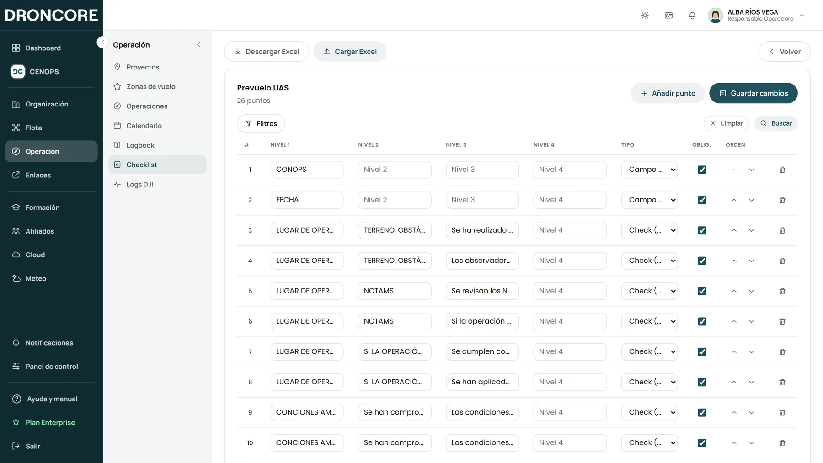The width and height of the screenshot is (823, 463).
Task: Click Volver to go back
Action: point(784,52)
